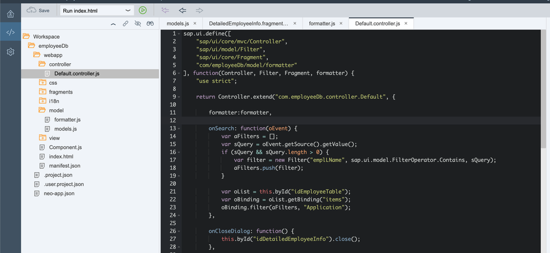Navigate back with left arrow icon

(x=182, y=10)
